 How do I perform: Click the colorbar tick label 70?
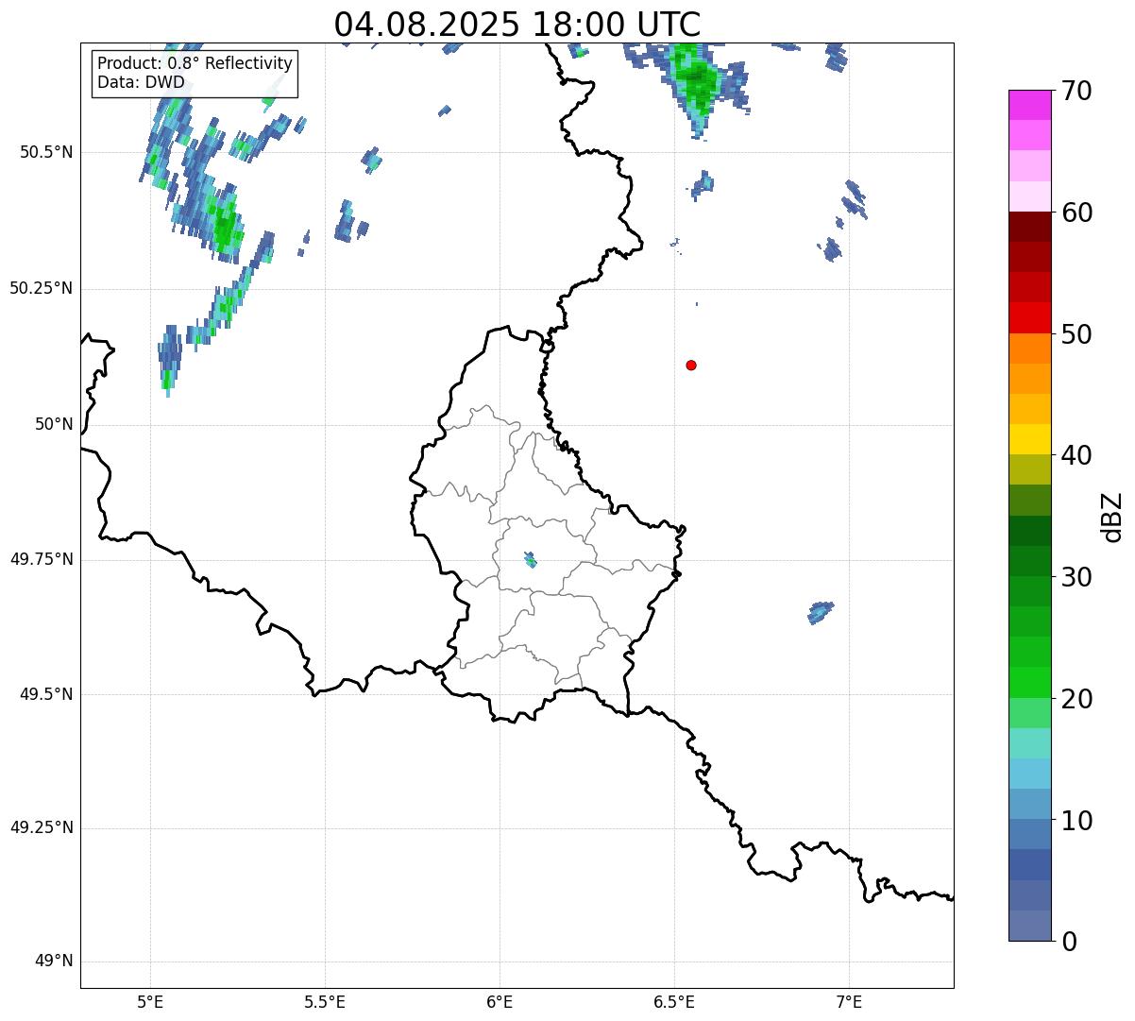tap(1077, 91)
